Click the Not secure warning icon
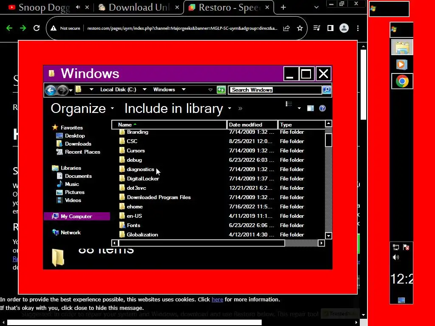This screenshot has width=435, height=326. tap(54, 28)
